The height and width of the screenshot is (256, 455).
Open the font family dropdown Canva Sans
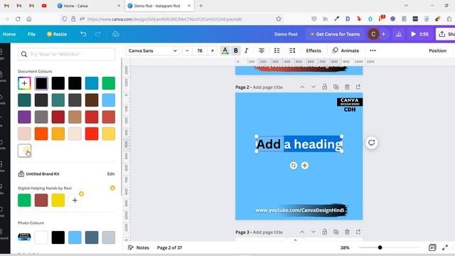click(152, 50)
